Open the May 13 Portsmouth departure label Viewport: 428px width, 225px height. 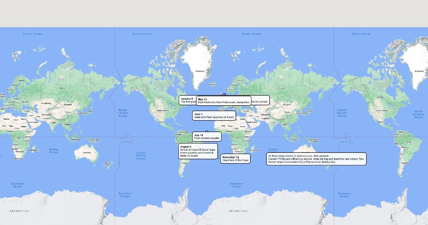224,101
